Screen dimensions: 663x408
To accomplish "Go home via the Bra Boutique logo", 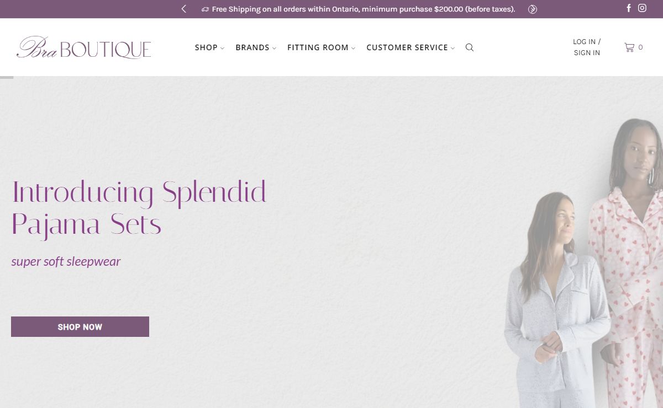I will [84, 47].
